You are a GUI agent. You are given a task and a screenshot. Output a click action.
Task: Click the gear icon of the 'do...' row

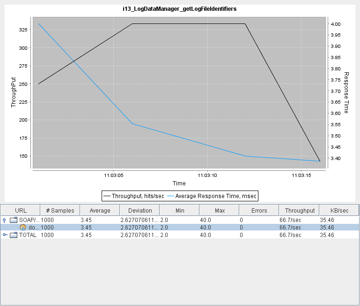(x=23, y=228)
